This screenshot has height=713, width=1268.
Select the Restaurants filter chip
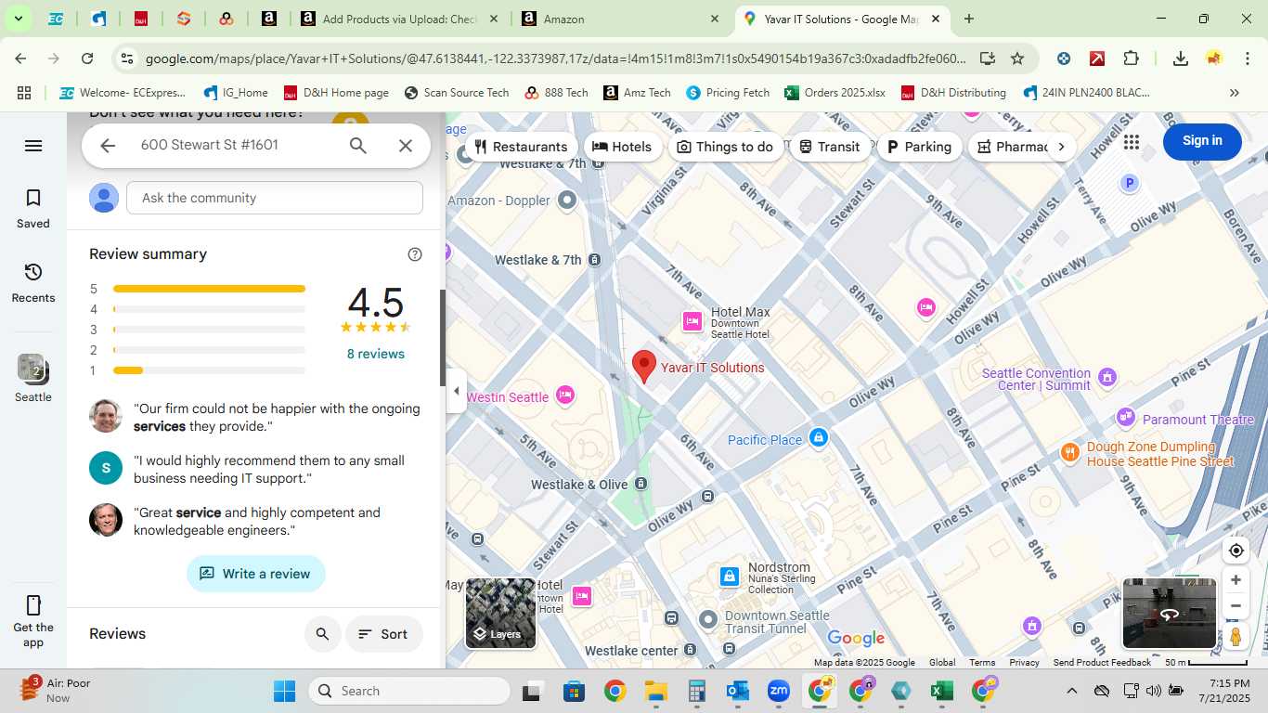[521, 147]
